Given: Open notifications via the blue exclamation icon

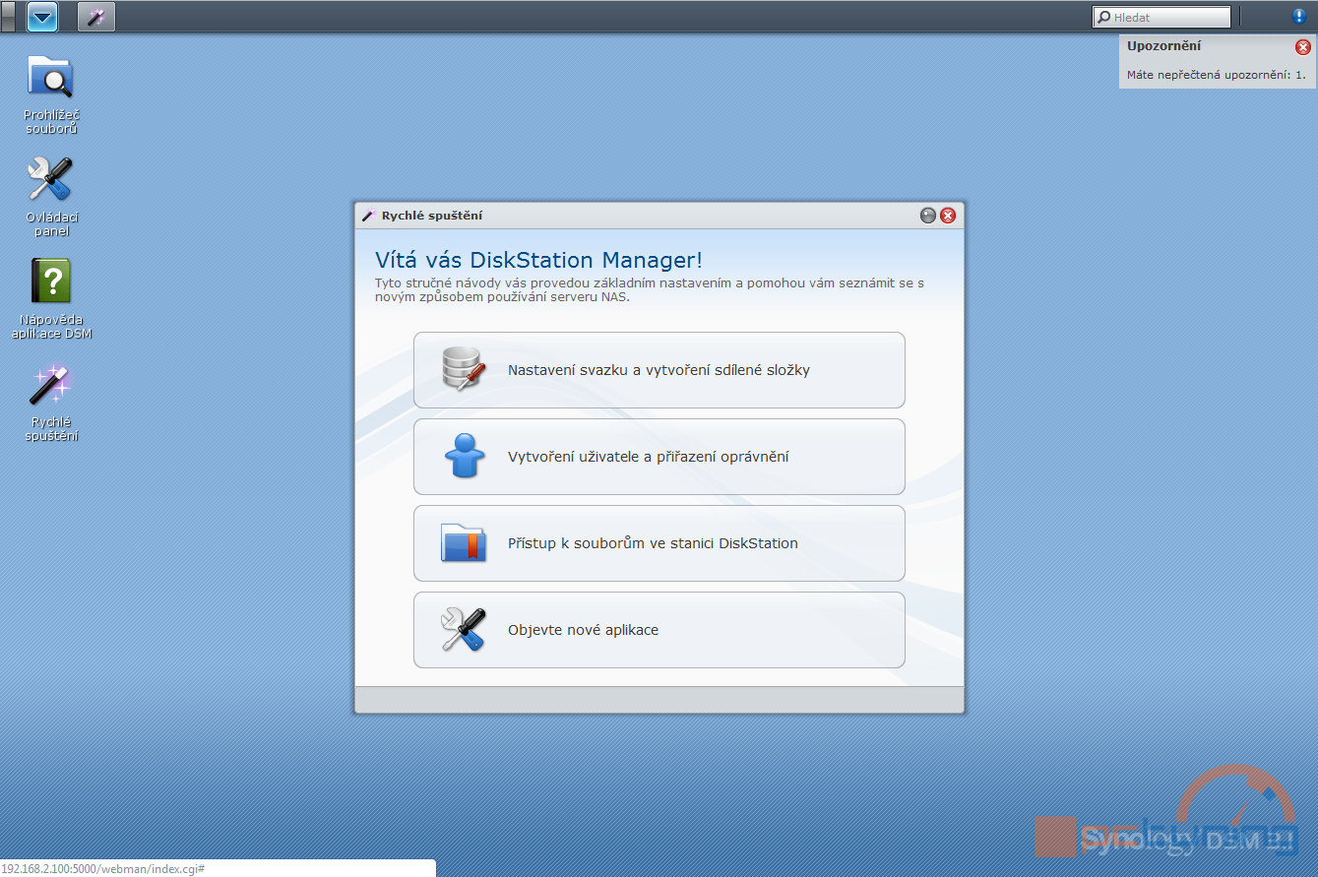Looking at the screenshot, I should [1298, 17].
